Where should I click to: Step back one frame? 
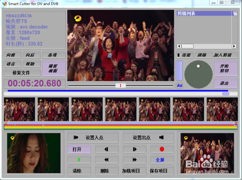pyautogui.click(x=106, y=149)
